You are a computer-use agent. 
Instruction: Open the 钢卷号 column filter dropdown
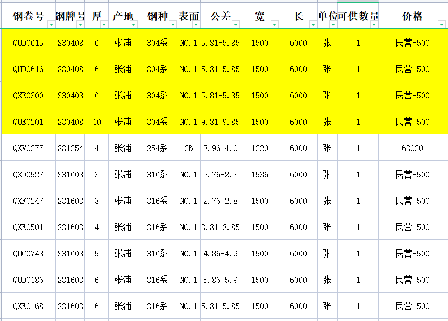pos(51,25)
